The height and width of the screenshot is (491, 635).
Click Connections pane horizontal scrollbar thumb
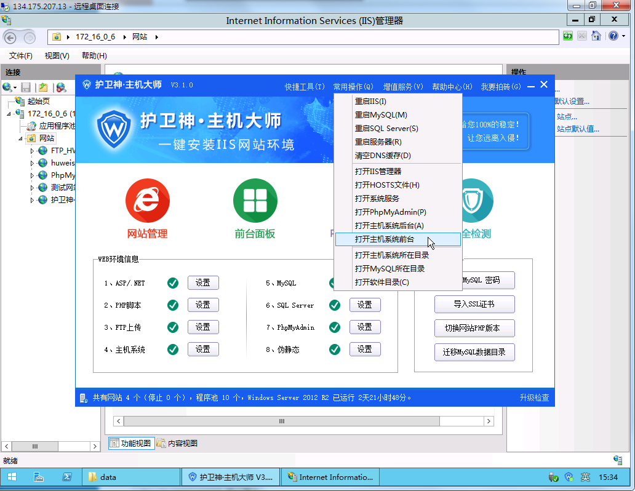point(35,447)
